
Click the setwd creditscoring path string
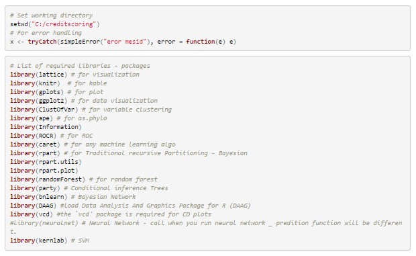pyautogui.click(x=64, y=24)
